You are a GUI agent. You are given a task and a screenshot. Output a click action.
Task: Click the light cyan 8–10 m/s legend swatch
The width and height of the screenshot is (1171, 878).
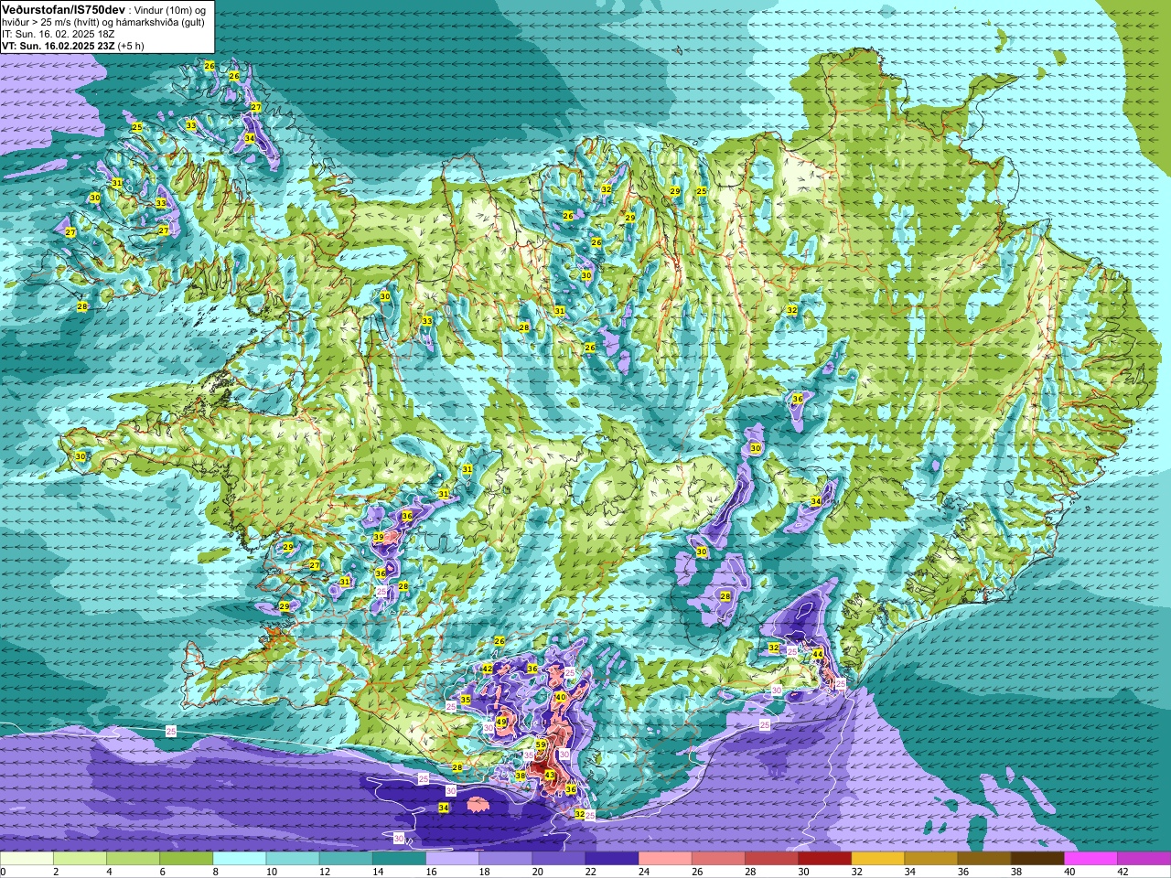point(239,858)
